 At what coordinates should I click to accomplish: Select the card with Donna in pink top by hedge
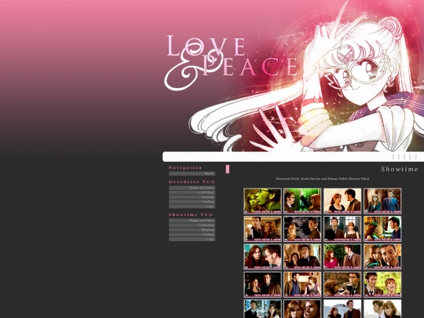[342, 257]
